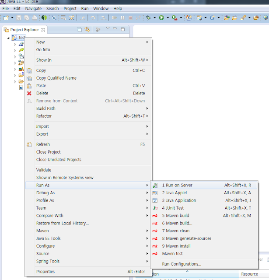
Task: Open the Project menu
Action: click(x=70, y=9)
